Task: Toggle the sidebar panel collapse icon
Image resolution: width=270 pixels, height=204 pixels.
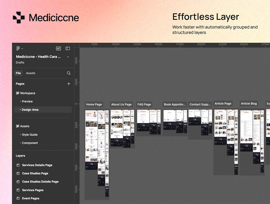Action: click(x=68, y=48)
